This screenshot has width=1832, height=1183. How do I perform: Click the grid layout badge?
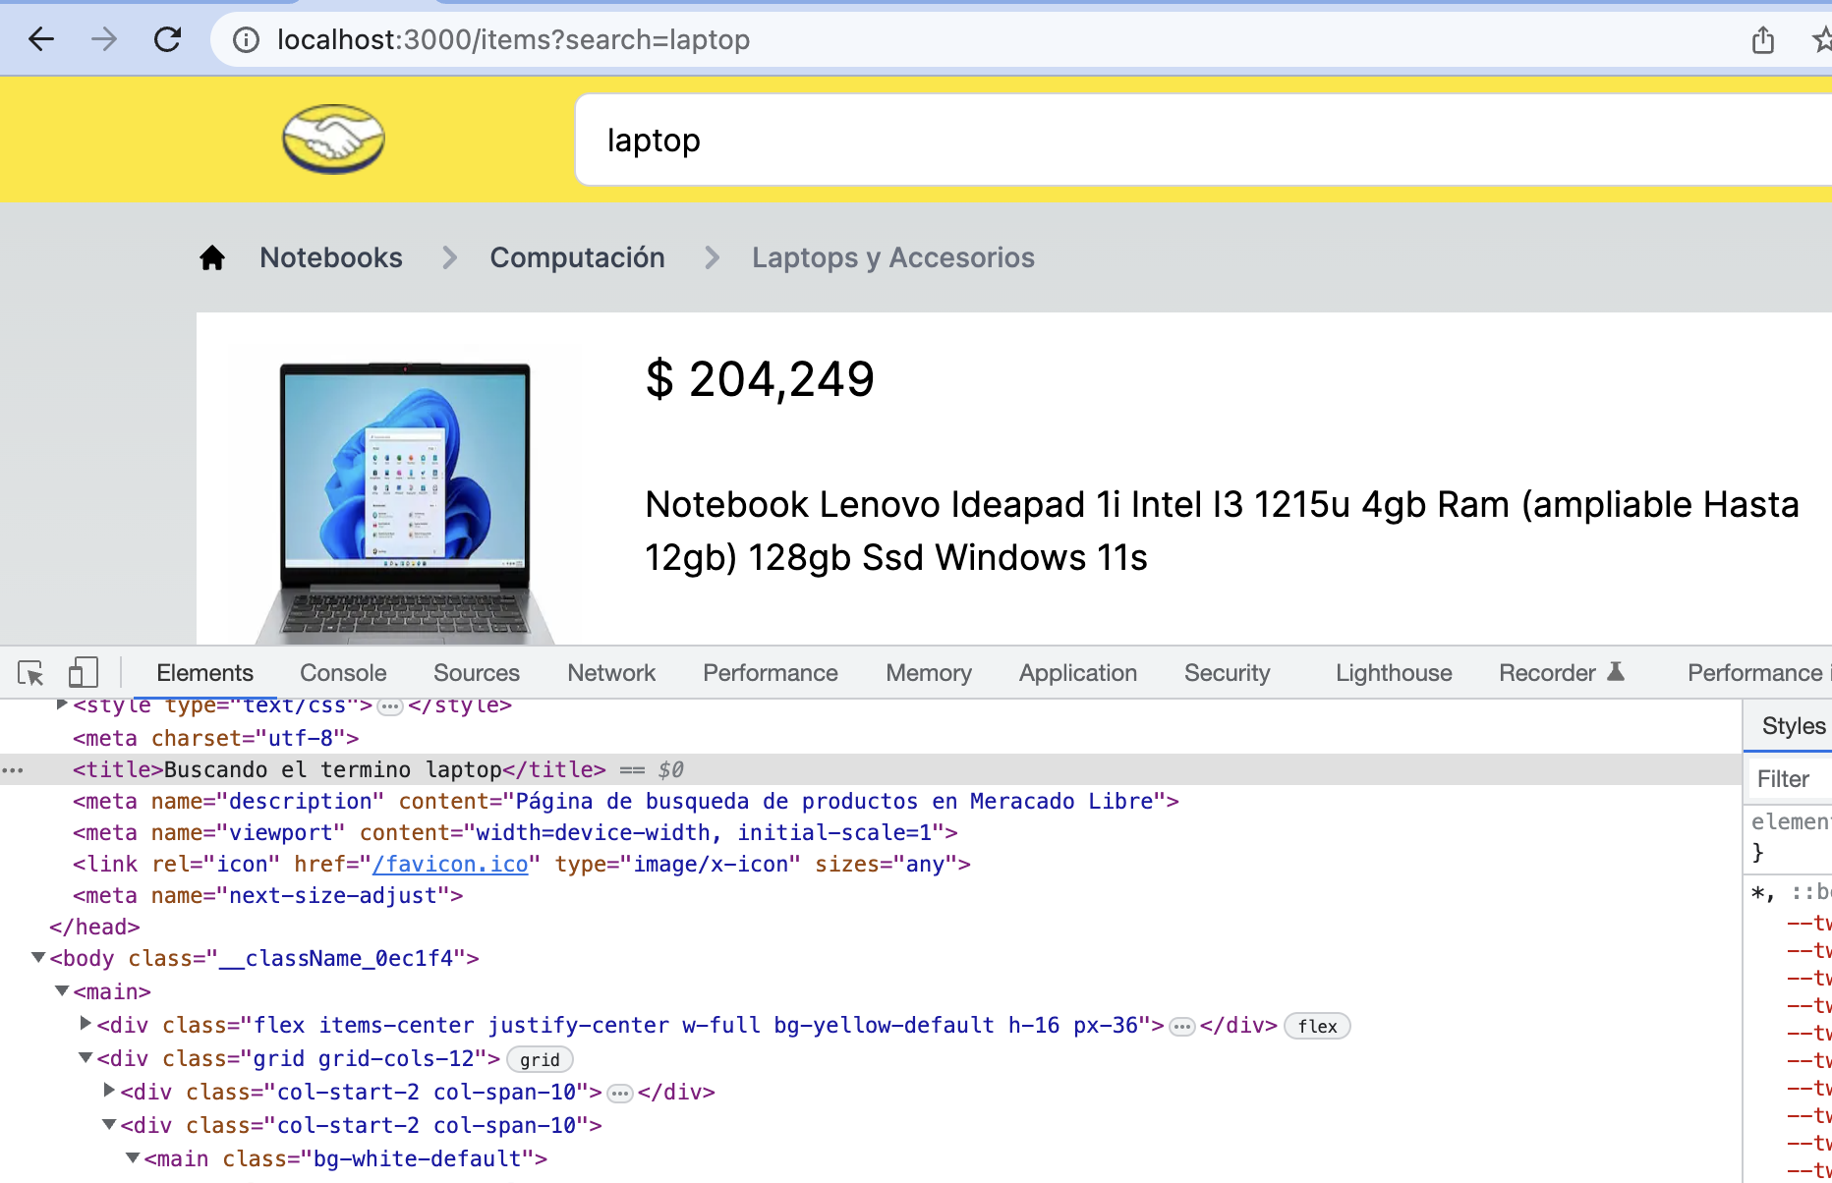pos(540,1059)
